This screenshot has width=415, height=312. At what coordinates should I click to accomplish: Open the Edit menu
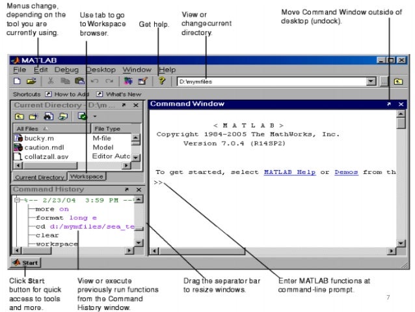coord(41,70)
